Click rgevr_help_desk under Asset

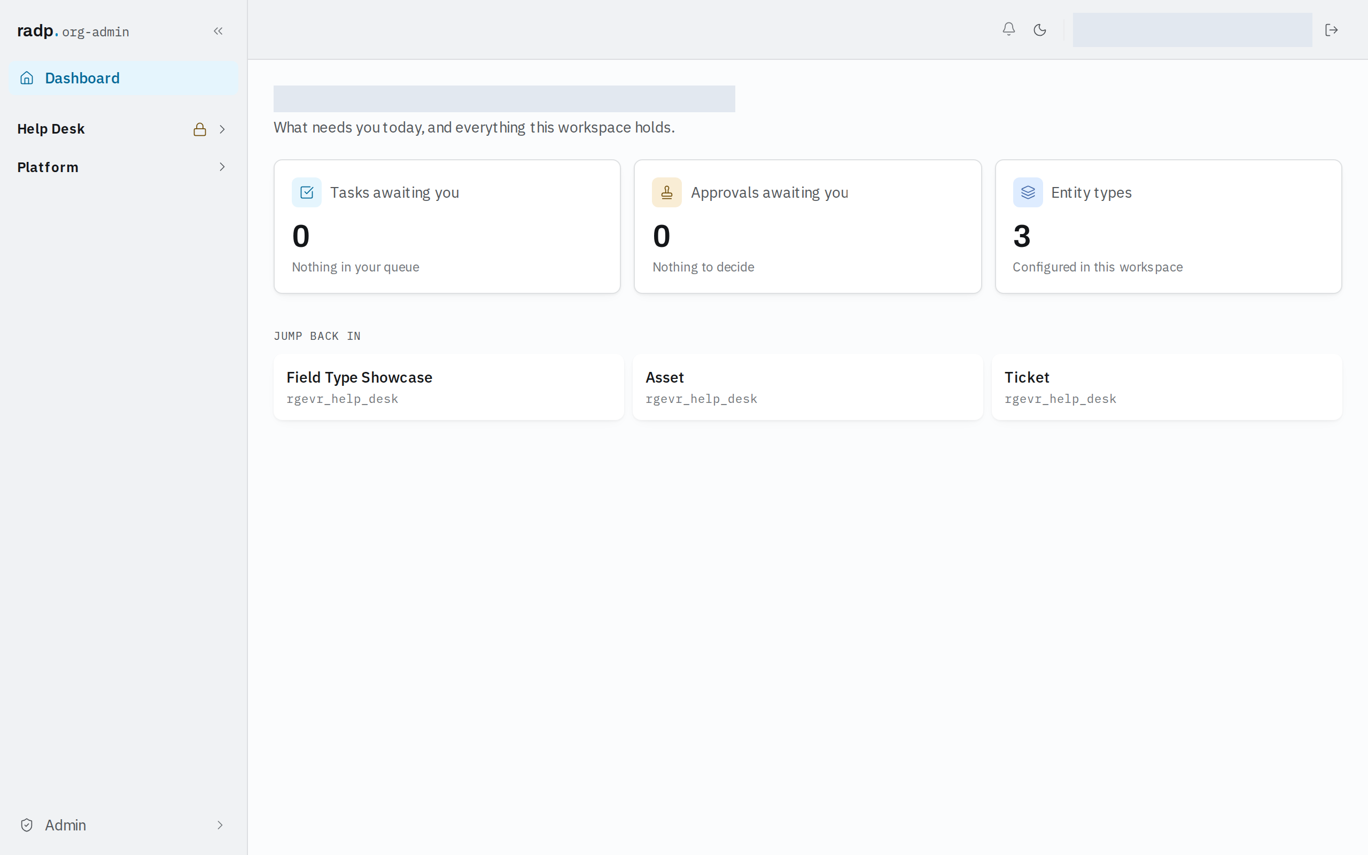[701, 399]
